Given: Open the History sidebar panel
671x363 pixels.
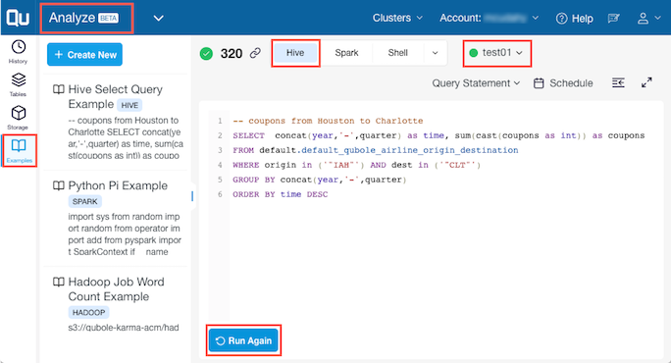Looking at the screenshot, I should tap(18, 51).
